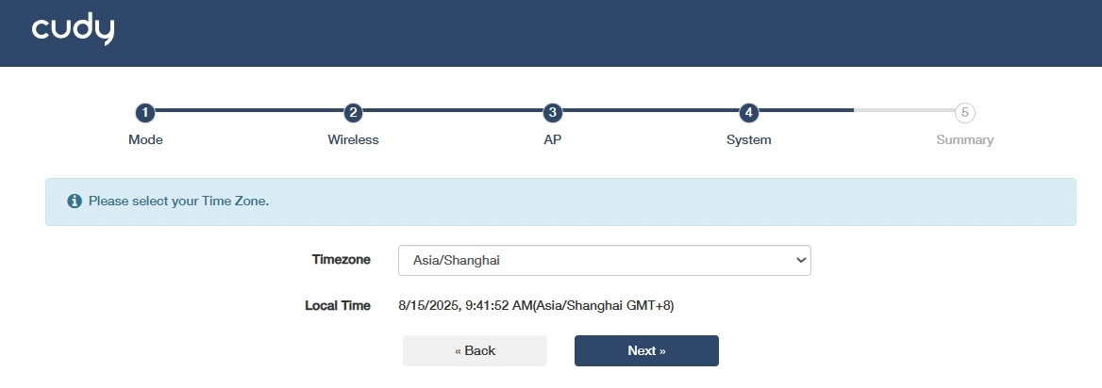Click the "Please select your Time Zone" message
The height and width of the screenshot is (388, 1102).
pos(178,202)
